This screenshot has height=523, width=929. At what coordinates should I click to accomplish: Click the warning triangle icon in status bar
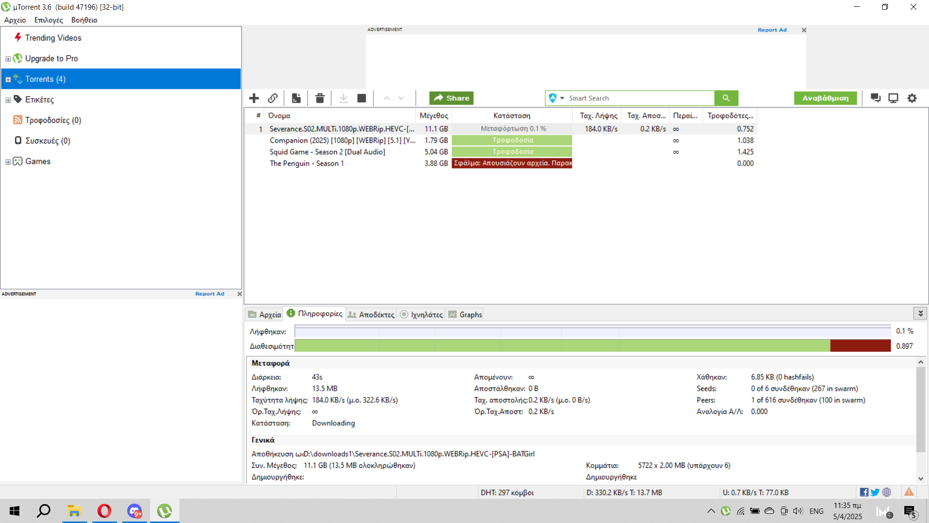[909, 492]
